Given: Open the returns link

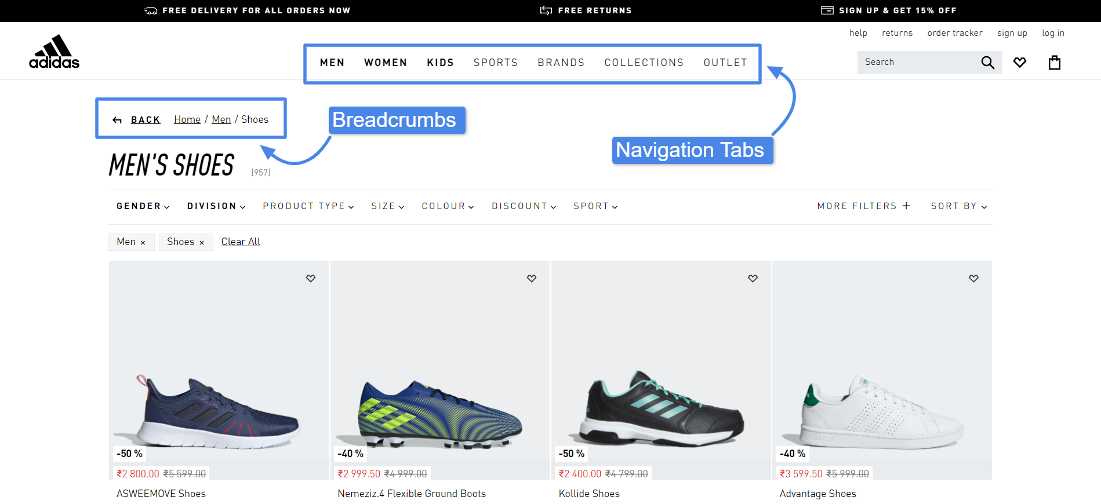Looking at the screenshot, I should (897, 33).
